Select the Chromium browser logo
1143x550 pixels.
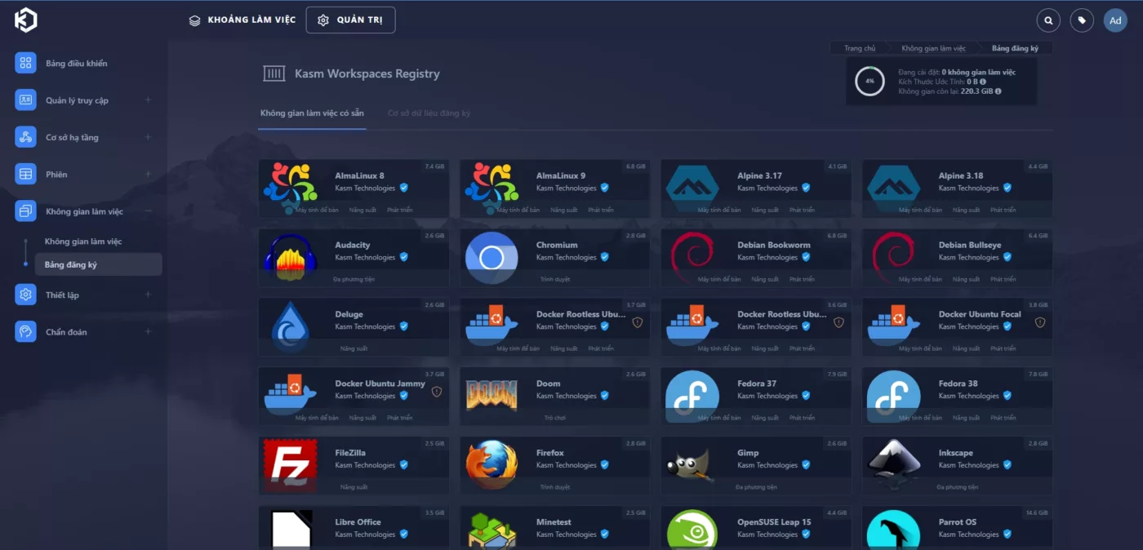491,258
